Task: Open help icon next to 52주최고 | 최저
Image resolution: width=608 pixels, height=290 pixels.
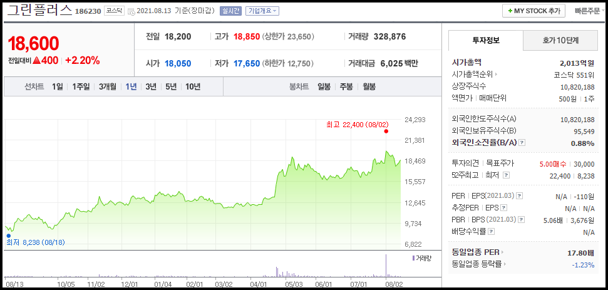Action: tap(506, 175)
